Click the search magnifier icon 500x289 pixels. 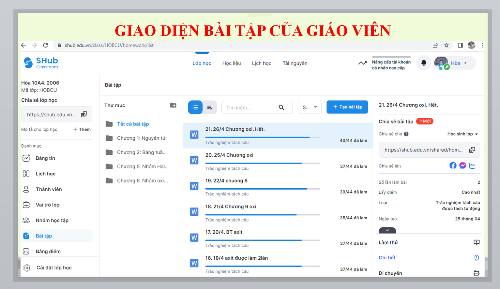pyautogui.click(x=281, y=108)
